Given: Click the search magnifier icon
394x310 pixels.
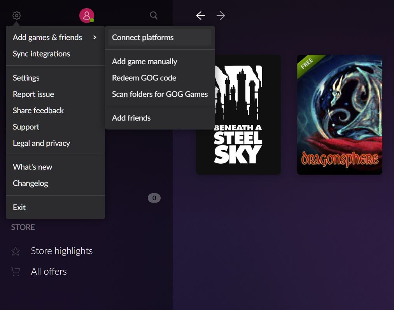Looking at the screenshot, I should coord(154,16).
